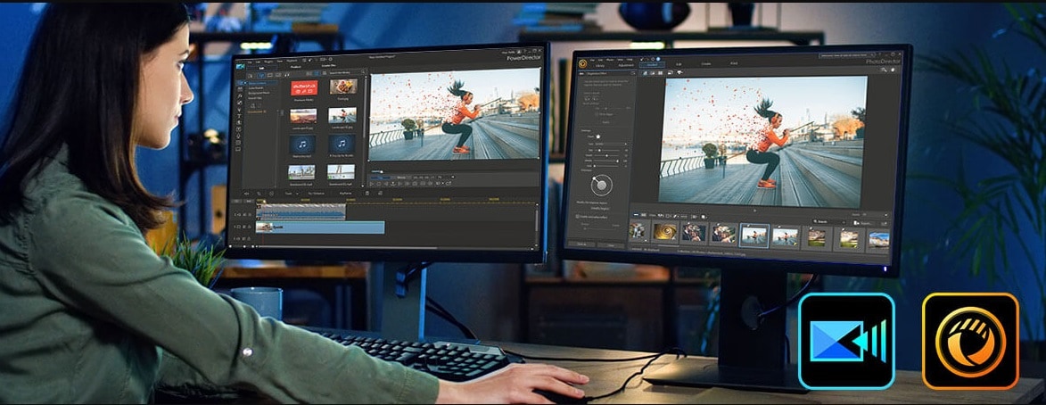Click the blue PowerDirector app icon badge
The width and height of the screenshot is (1046, 405).
(x=846, y=341)
